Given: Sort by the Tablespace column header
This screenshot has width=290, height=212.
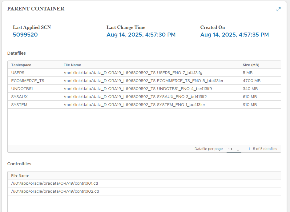Looking at the screenshot, I should pos(21,65).
